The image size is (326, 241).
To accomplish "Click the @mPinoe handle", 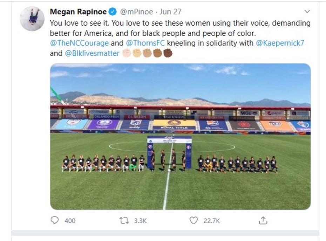I will click(136, 12).
